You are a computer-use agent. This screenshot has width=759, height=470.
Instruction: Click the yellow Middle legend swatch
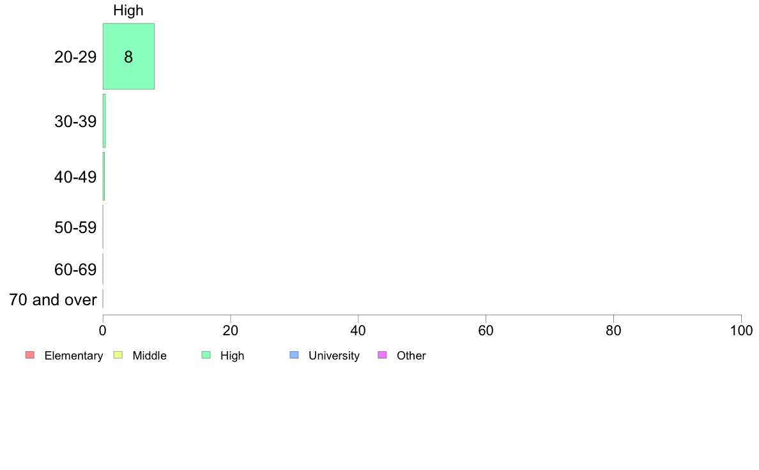tap(118, 355)
